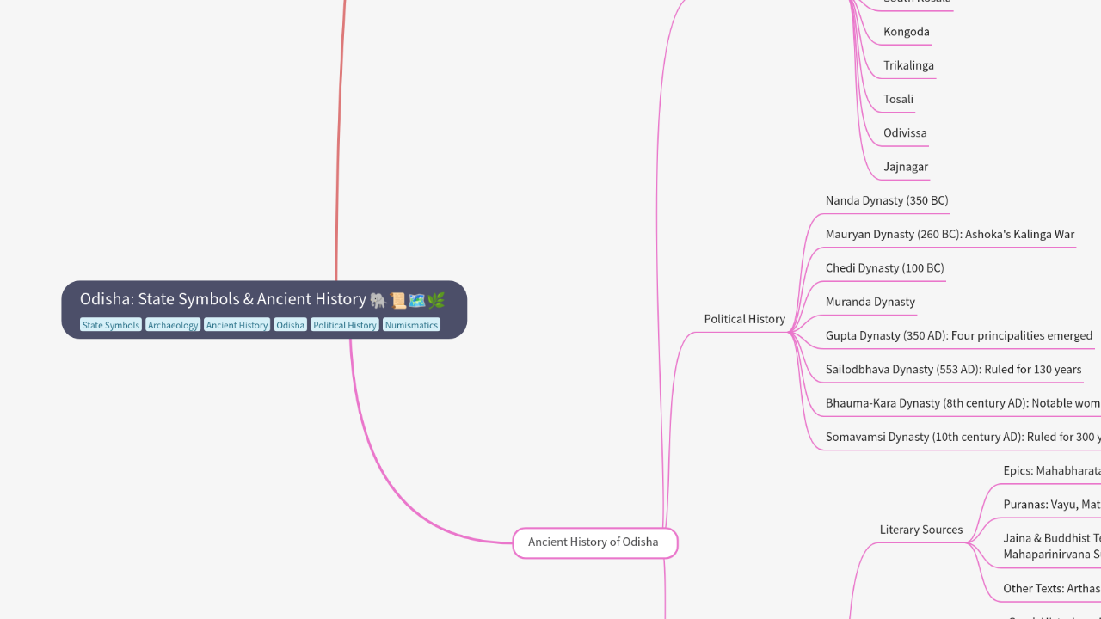Click the herb leaf emoji in the root title
Screen dimensions: 1101x619
(x=436, y=300)
